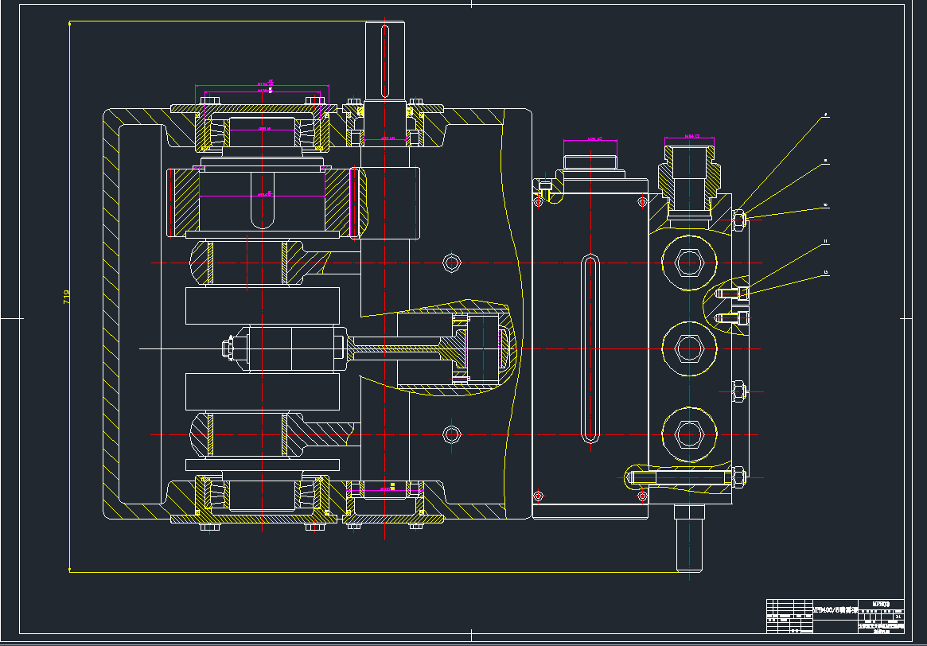Select the vertical oblong slot in the housing

click(590, 348)
